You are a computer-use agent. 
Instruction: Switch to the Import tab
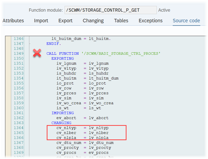[x=41, y=21]
